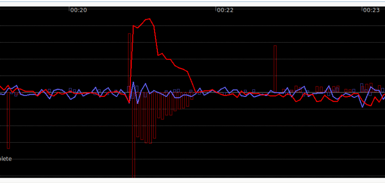Image resolution: width=385 pixels, height=183 pixels.
Task: Click the tick mark above the 00:22 label
Action: [x=216, y=9]
